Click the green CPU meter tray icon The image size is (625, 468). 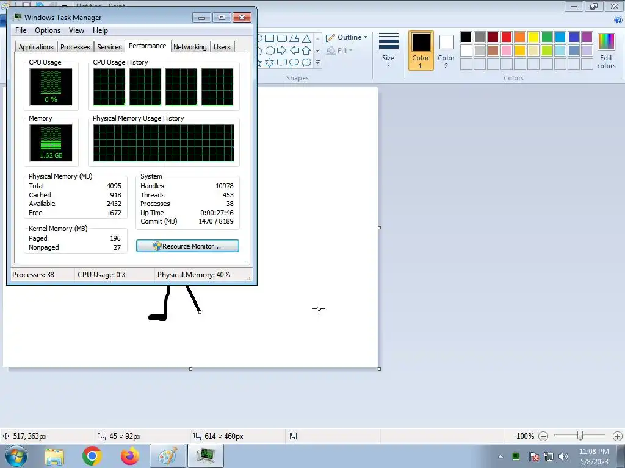click(516, 456)
